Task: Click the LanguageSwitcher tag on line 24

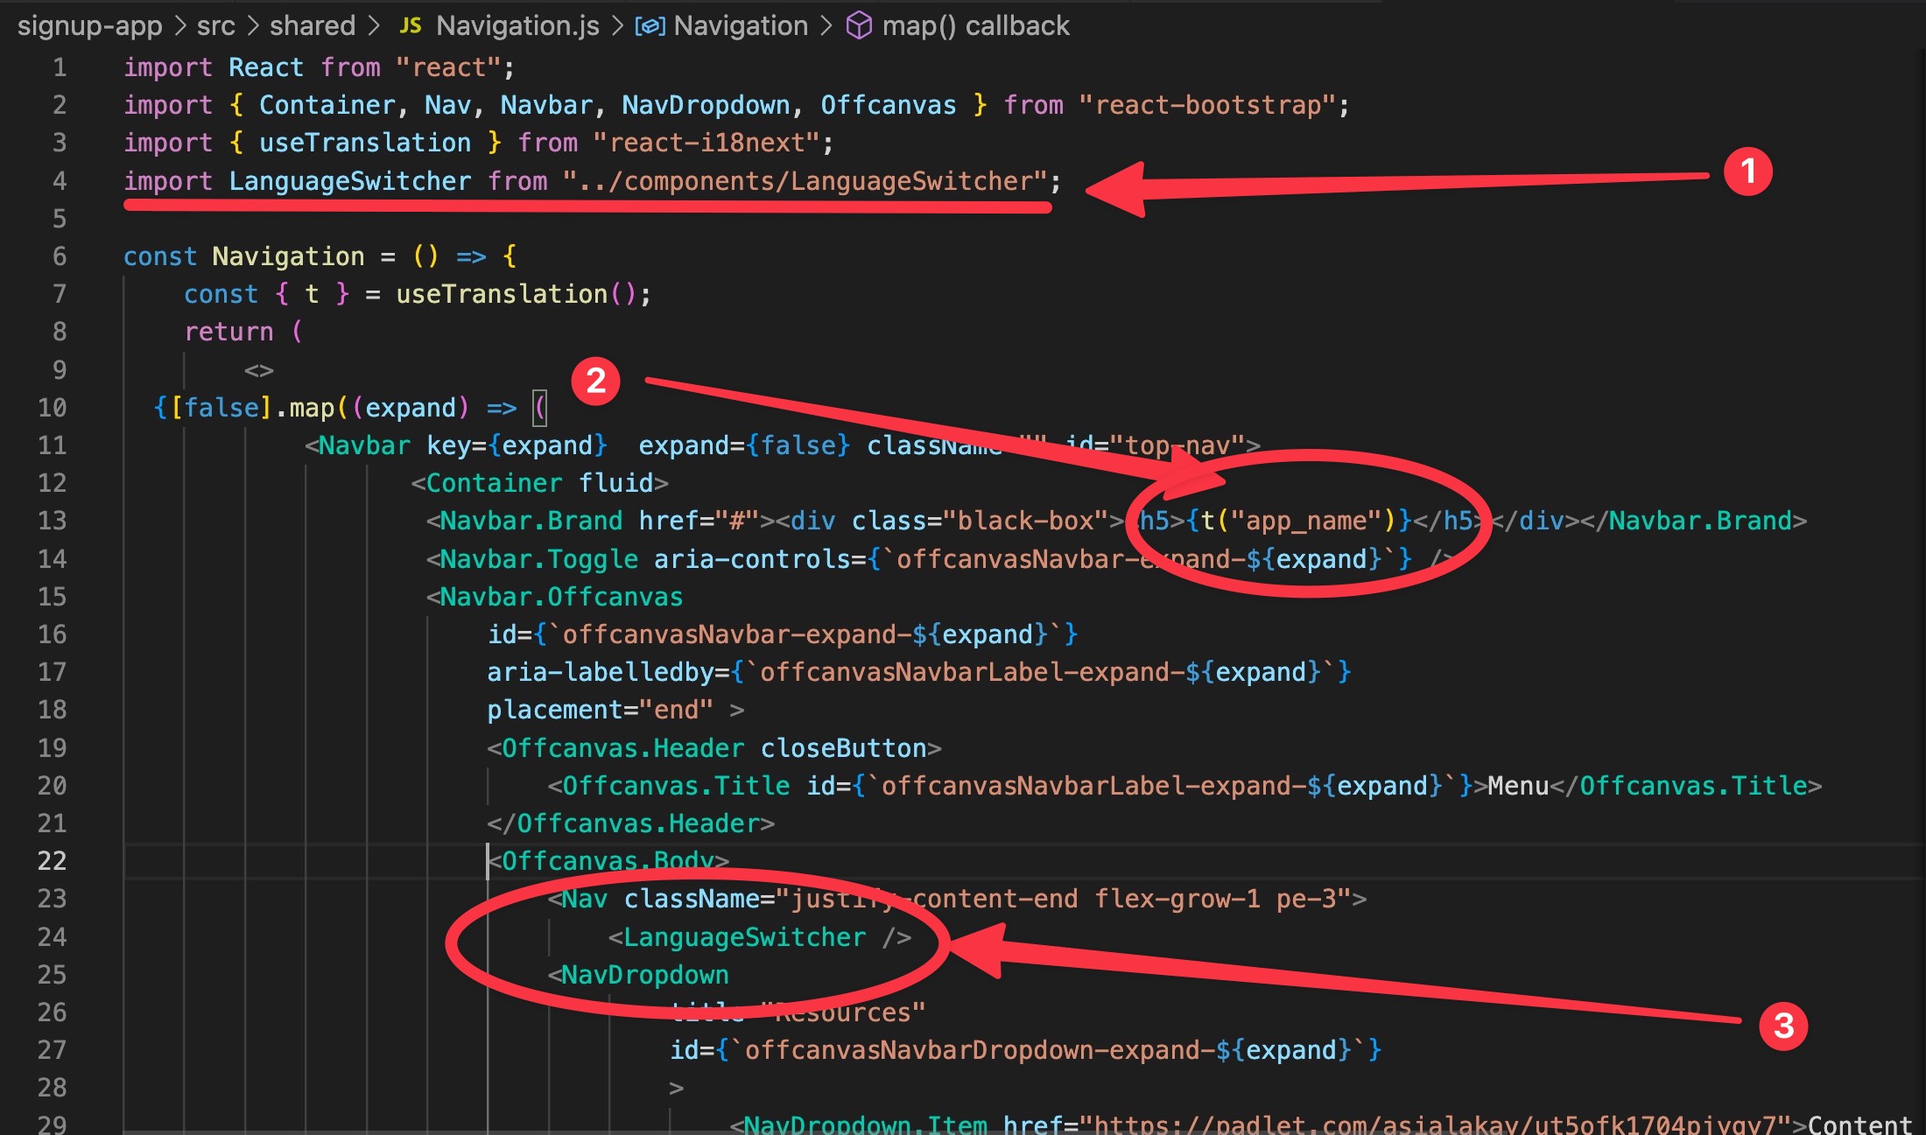Action: point(744,937)
